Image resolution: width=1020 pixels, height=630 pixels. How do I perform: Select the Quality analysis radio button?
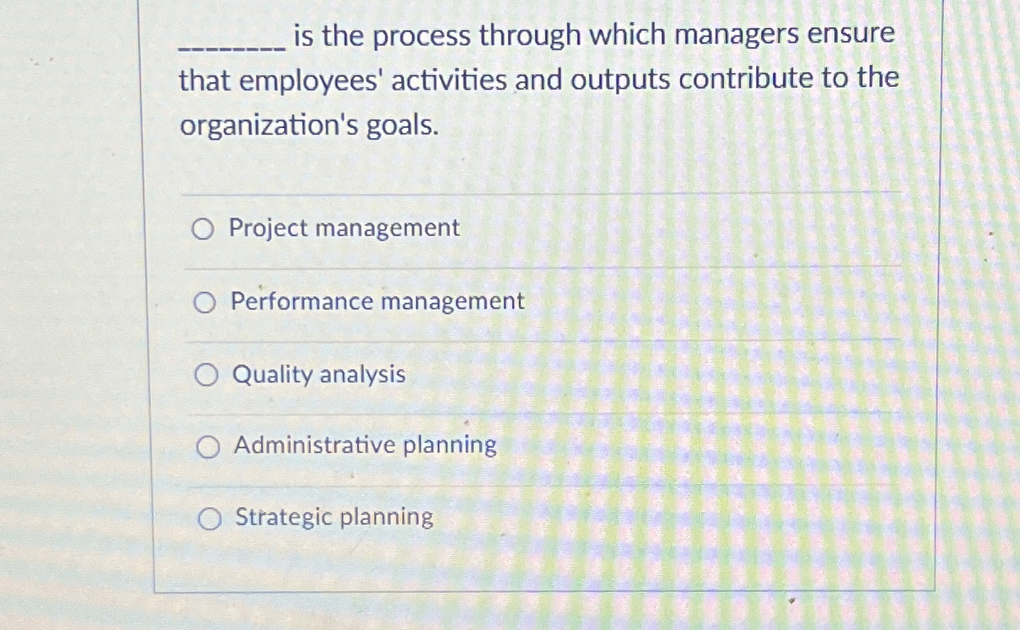[205, 376]
